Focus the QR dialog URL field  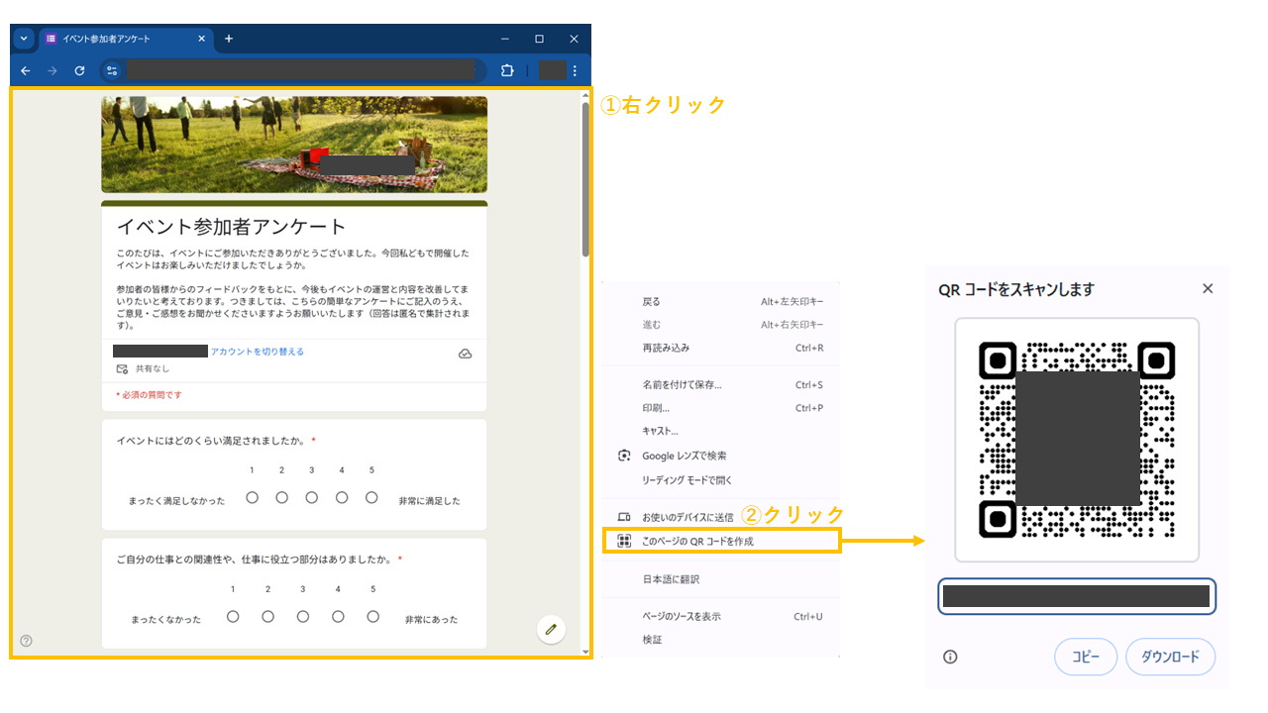coord(1077,596)
